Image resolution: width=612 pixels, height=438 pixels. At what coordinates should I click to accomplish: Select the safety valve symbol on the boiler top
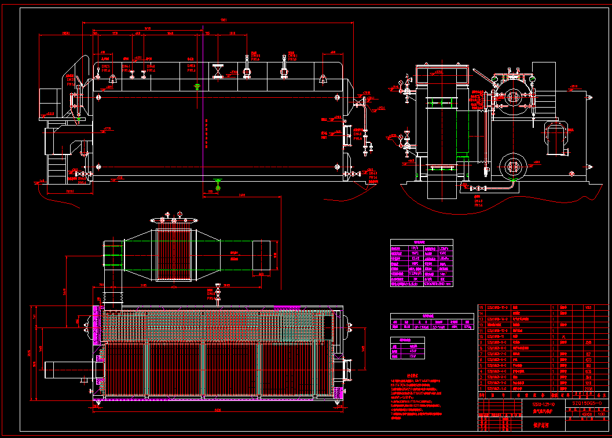[x=247, y=70]
